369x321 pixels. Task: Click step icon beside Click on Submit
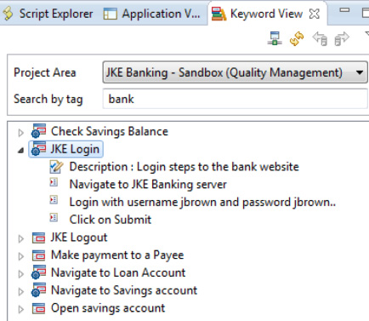(54, 217)
